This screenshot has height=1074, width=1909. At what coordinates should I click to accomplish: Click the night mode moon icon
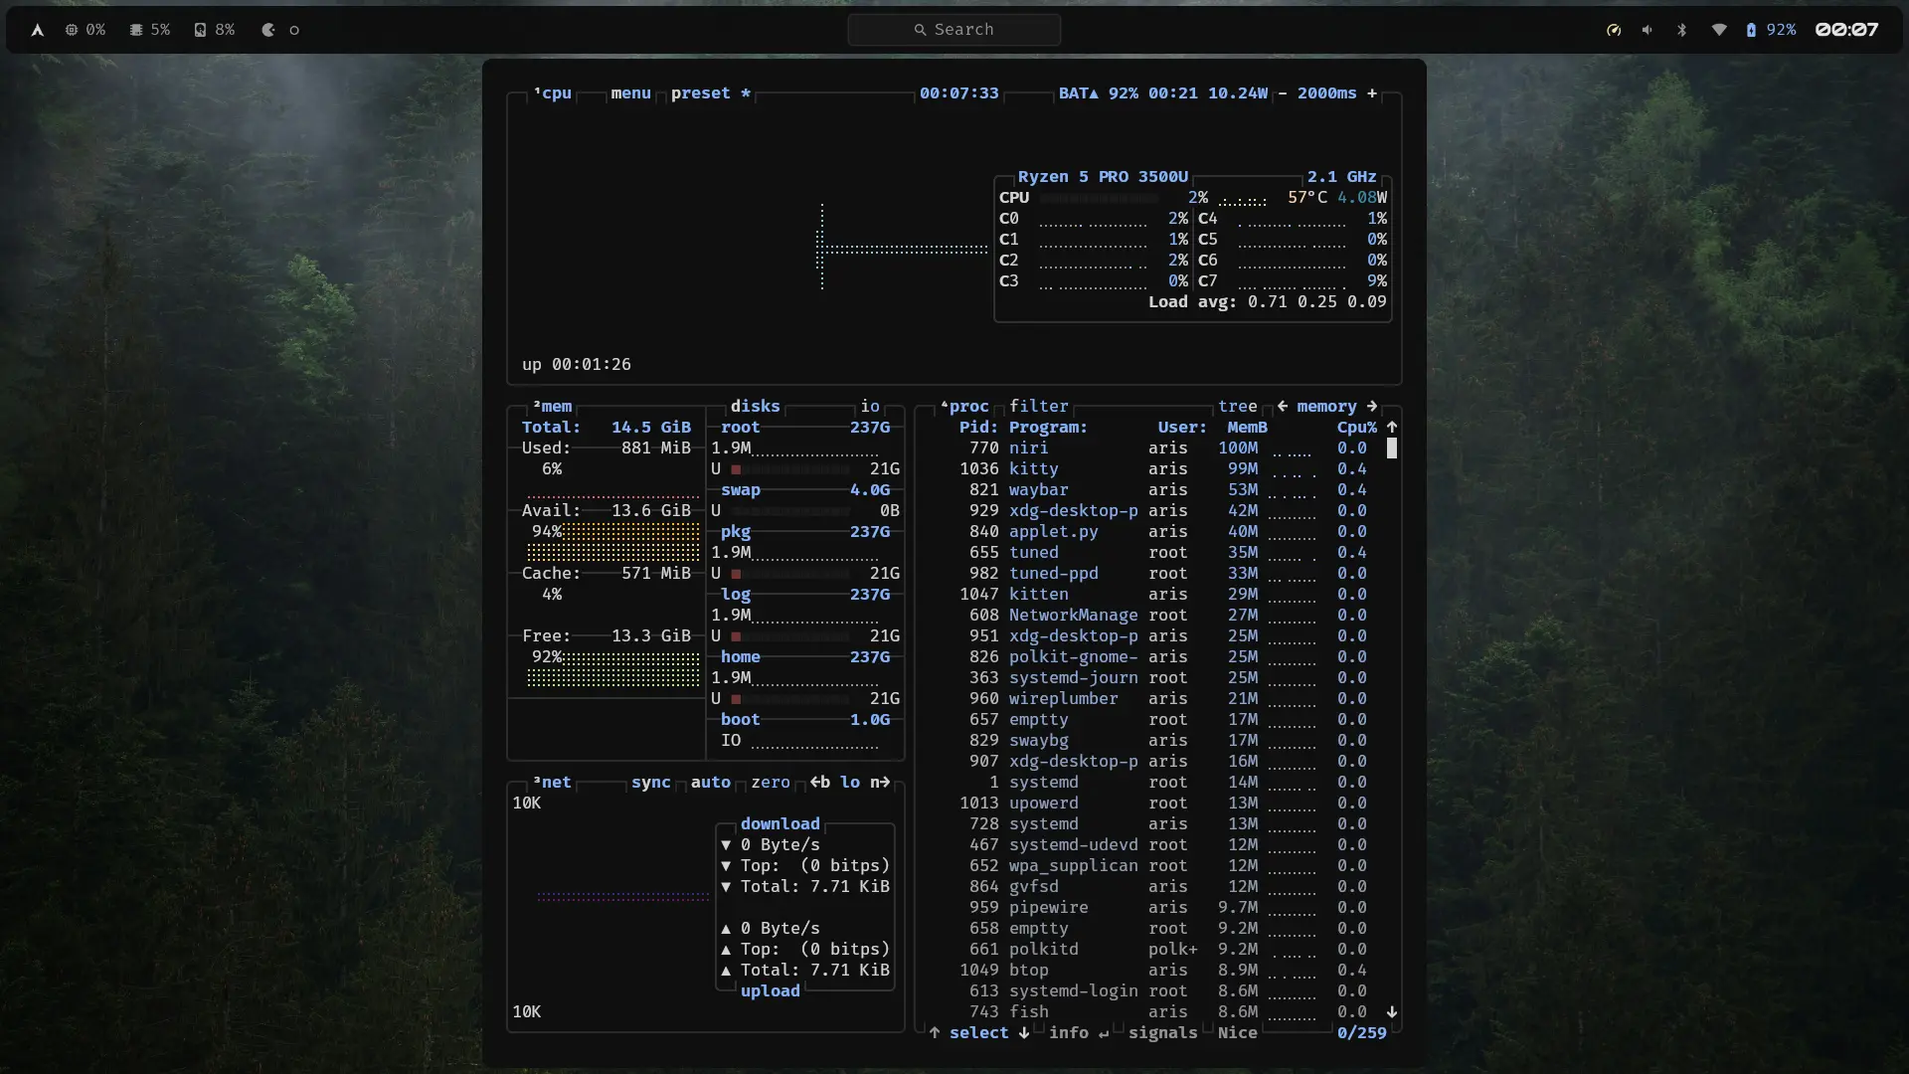(268, 30)
